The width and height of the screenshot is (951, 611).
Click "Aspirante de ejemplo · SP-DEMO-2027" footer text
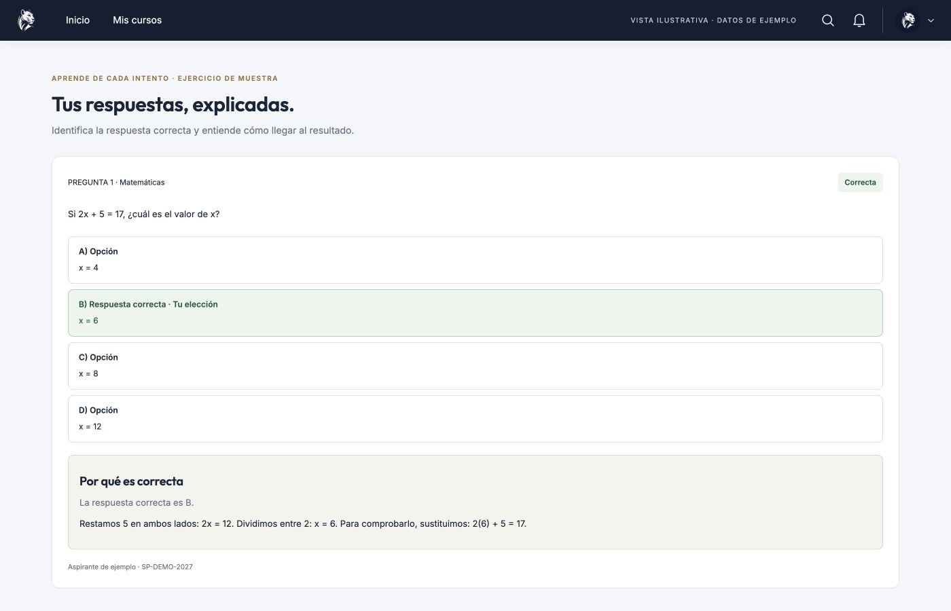click(130, 567)
